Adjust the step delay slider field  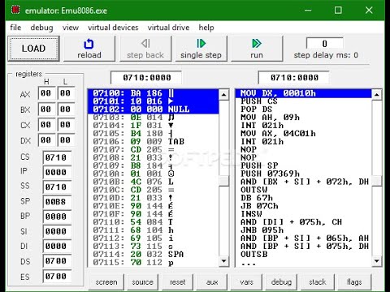tap(325, 44)
